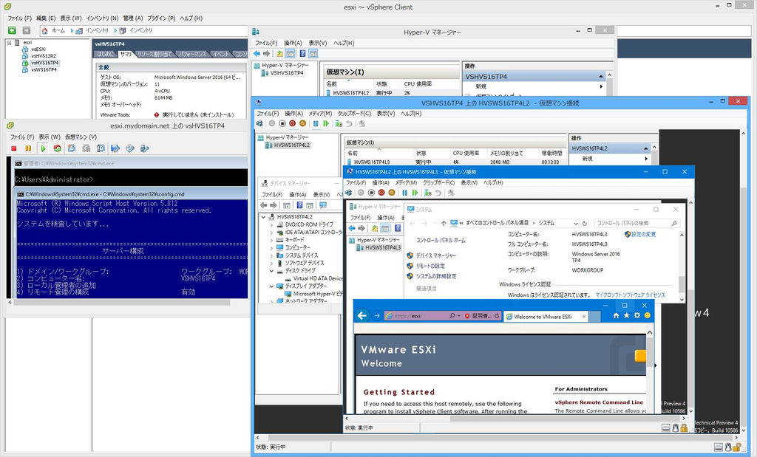Screen dimensions: 757x457
Task: Expand キーボード node in Device Manager
Action: coord(271,240)
